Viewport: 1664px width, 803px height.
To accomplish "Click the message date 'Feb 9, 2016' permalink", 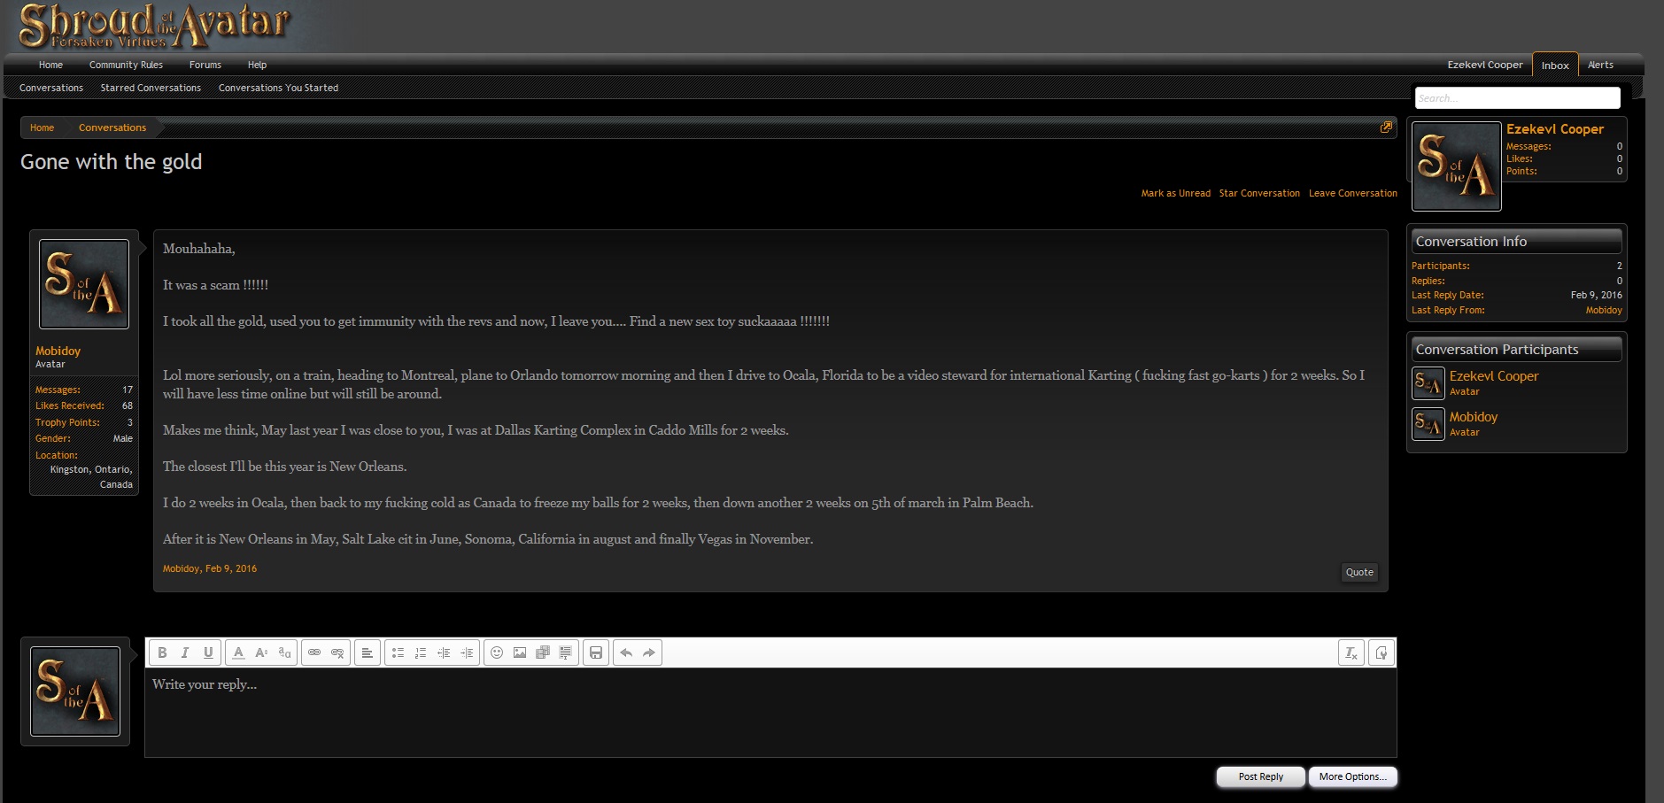I will coord(231,568).
